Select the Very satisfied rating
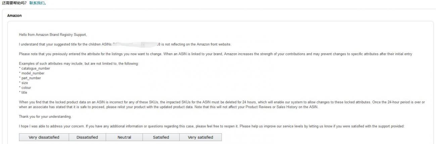436x144 pixels. (200, 137)
